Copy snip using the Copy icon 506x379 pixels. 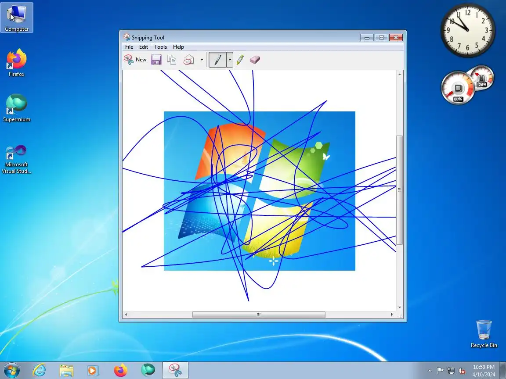(172, 60)
